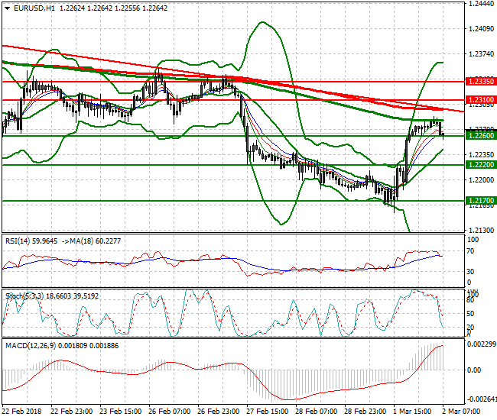
Task: Click the 28 Feb 07:00 time label
Action: [x=317, y=412]
